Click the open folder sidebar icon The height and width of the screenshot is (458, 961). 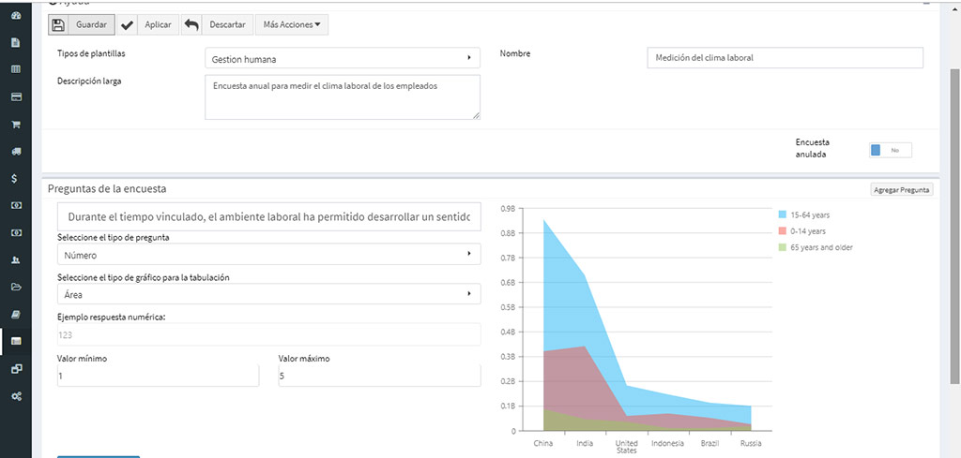pyautogui.click(x=16, y=287)
